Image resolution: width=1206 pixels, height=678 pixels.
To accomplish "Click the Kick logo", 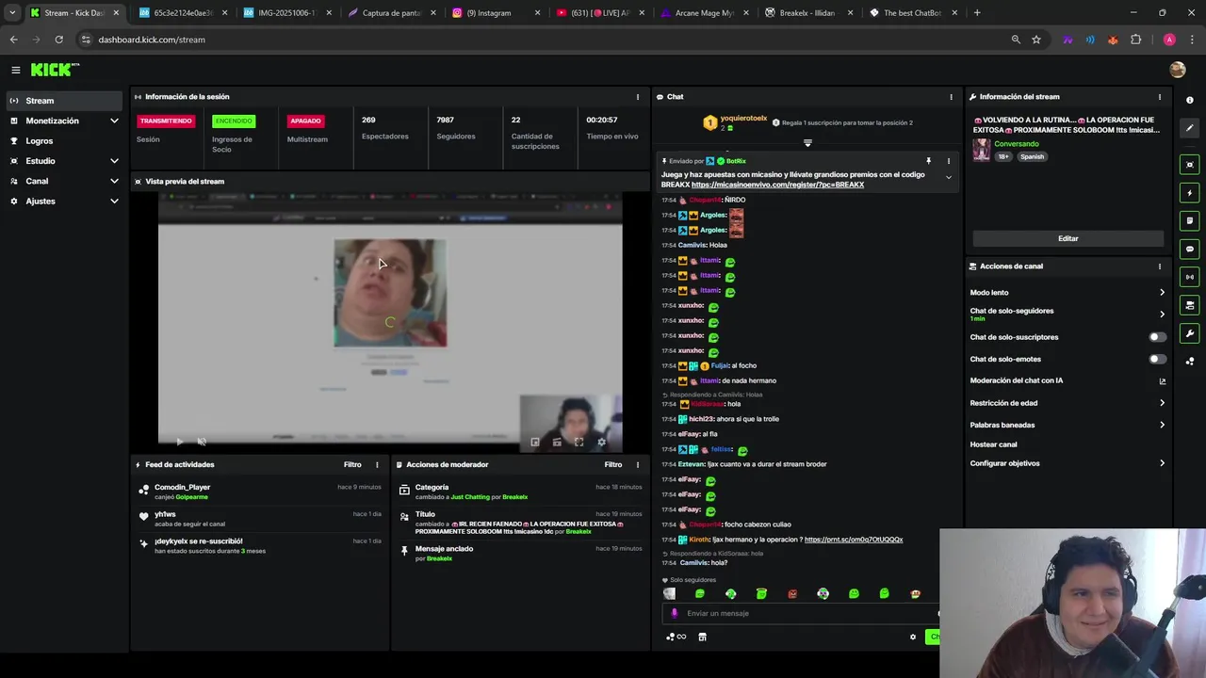I will [55, 70].
